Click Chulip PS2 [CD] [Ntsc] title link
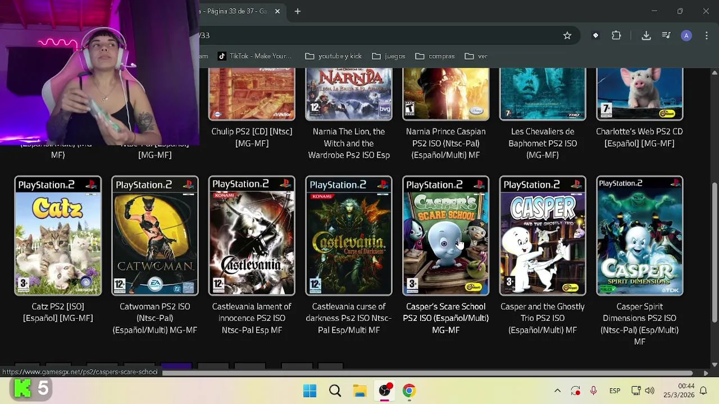 pyautogui.click(x=252, y=137)
